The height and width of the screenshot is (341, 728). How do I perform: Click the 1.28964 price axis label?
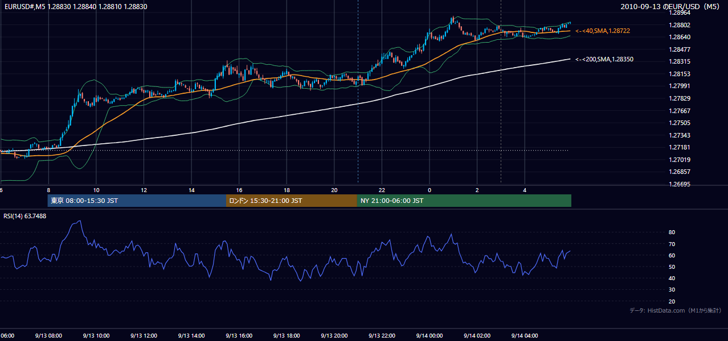click(679, 13)
